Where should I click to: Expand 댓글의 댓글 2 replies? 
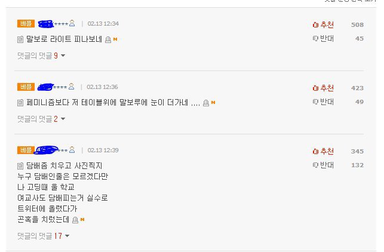(x=41, y=119)
